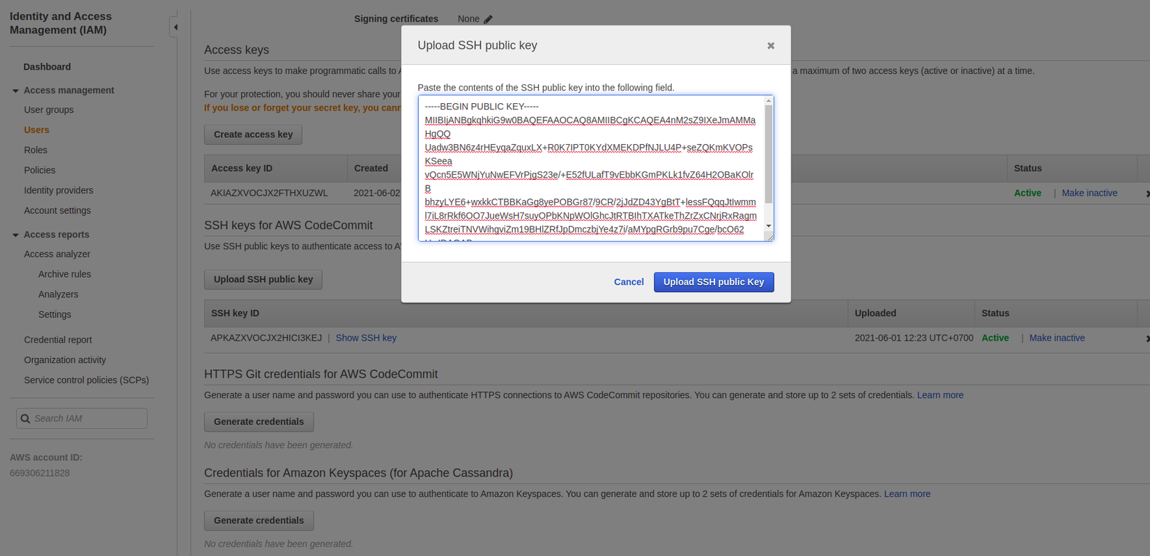This screenshot has width=1150, height=556.
Task: Go to Policies in the sidebar
Action: (40, 171)
